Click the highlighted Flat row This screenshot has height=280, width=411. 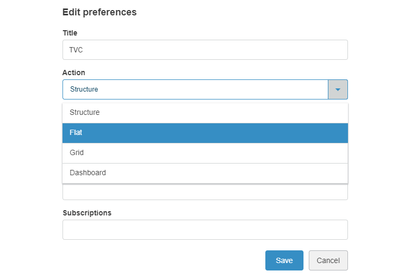[x=205, y=133]
